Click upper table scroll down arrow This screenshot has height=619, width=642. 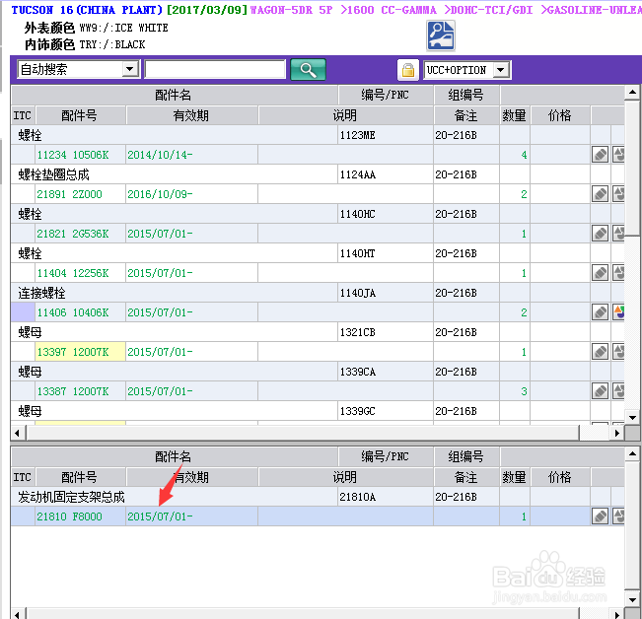pyautogui.click(x=632, y=417)
